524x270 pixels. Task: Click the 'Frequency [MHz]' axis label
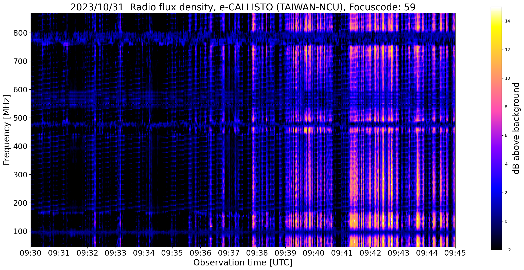pos(7,130)
